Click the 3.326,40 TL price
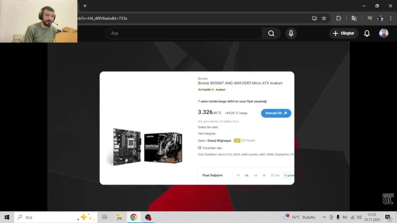Viewport: 397px width, 223px height. (210, 112)
